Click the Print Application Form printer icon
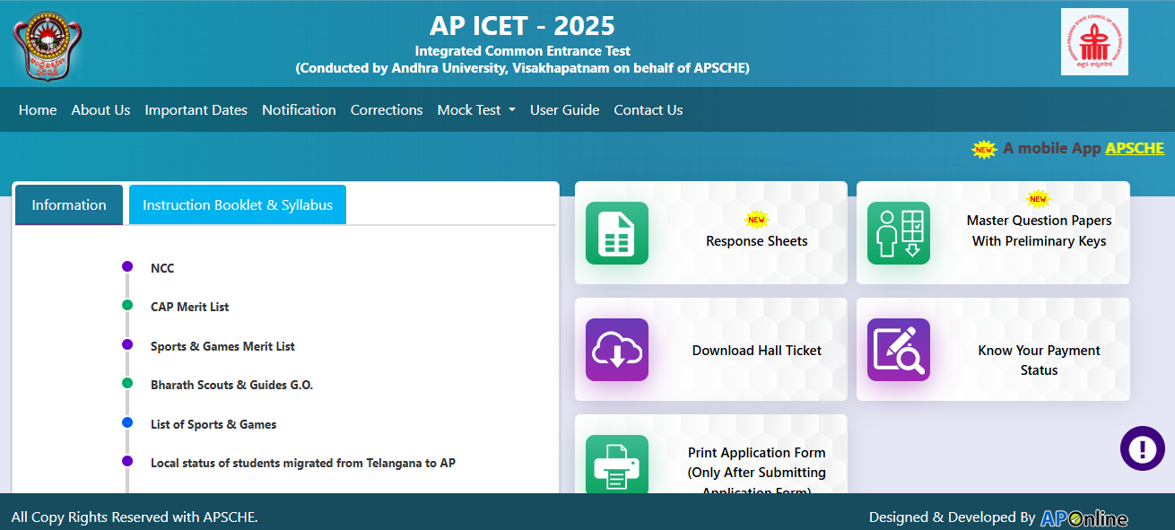Viewport: 1175px width, 530px height. coord(616,464)
